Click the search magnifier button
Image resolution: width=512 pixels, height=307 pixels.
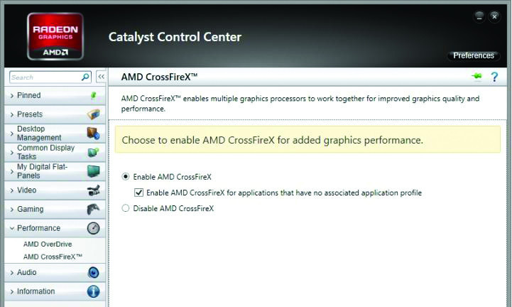[86, 77]
